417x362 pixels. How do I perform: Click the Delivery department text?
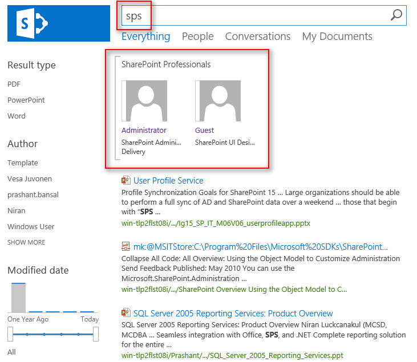(133, 152)
